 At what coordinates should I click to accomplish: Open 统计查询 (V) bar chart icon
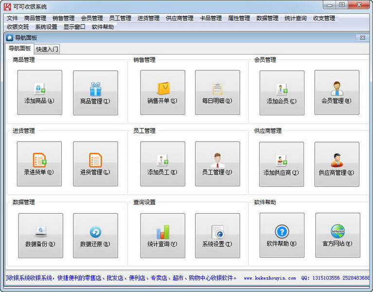[x=163, y=236]
